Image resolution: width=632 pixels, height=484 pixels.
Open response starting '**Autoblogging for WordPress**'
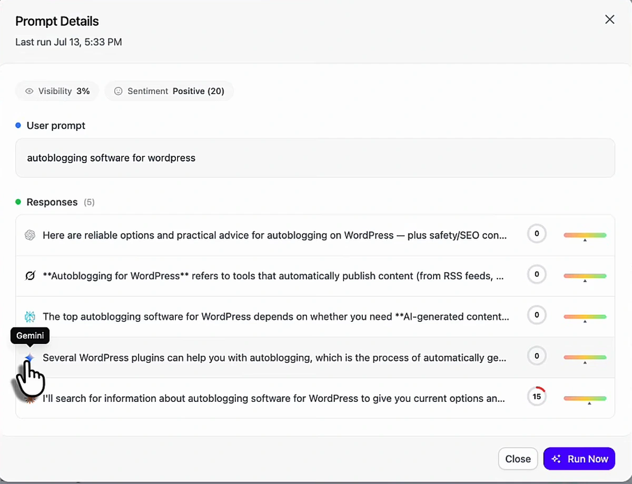point(315,276)
